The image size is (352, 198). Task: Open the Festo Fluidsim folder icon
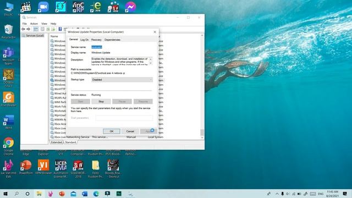coord(96,169)
